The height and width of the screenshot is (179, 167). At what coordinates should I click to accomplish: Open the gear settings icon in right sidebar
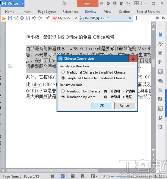click(x=160, y=127)
